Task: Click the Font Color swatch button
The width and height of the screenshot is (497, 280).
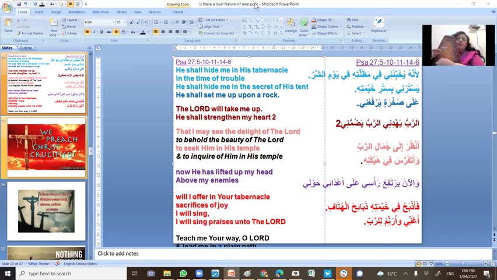Action: click(x=143, y=32)
